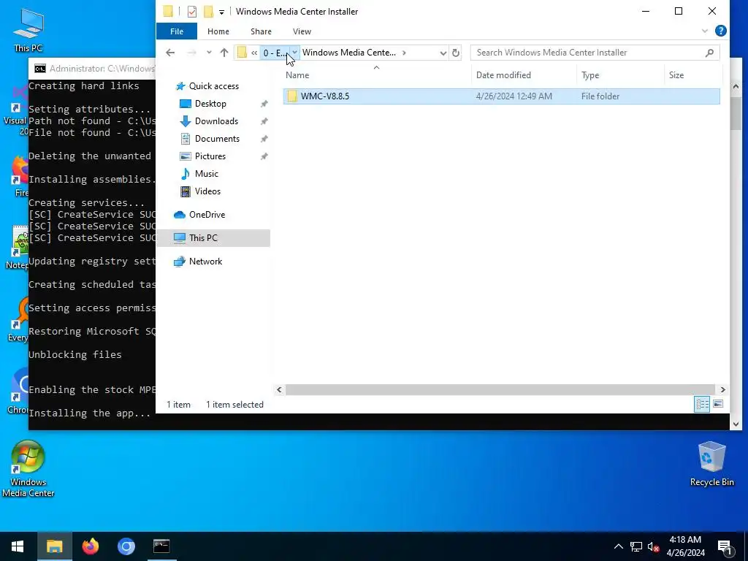This screenshot has height=561, width=748.
Task: Open Pictures in the navigation pane
Action: (x=210, y=156)
